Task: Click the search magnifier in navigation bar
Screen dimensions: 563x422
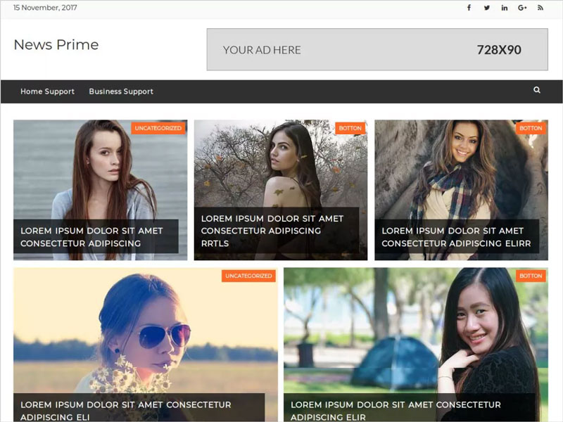Action: point(537,91)
